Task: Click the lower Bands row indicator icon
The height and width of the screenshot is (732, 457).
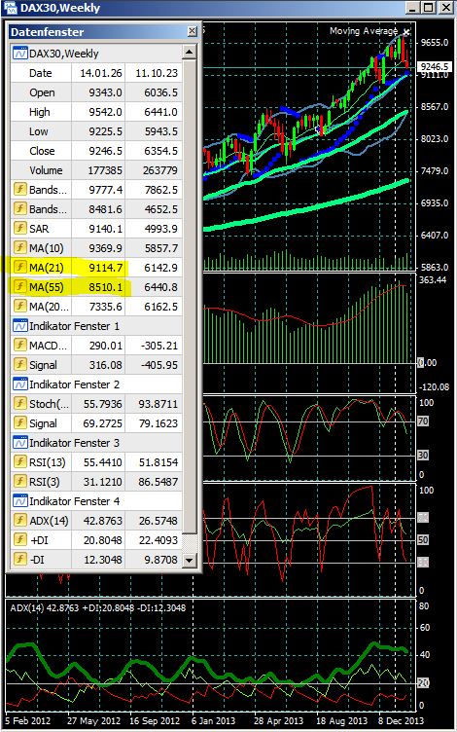Action: pos(19,209)
